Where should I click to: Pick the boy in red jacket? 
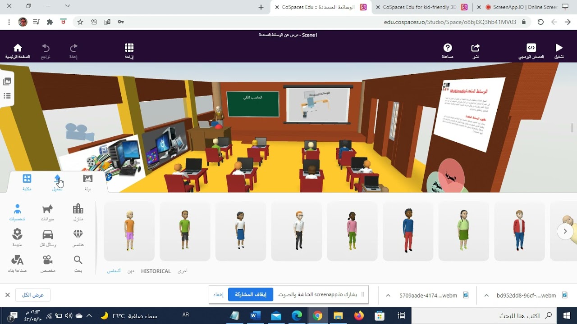click(x=519, y=231)
